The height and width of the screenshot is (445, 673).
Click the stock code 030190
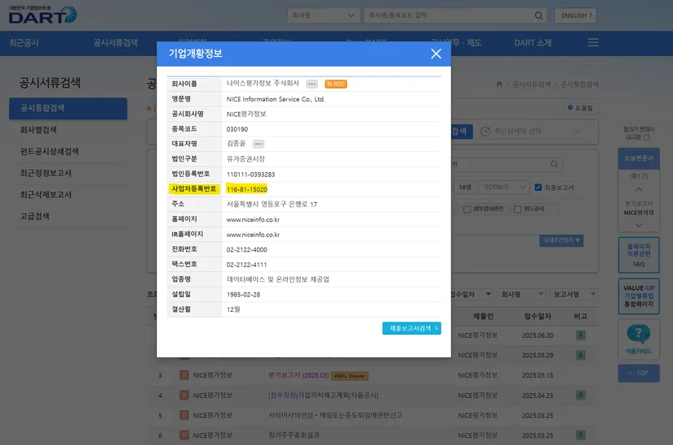(x=237, y=129)
